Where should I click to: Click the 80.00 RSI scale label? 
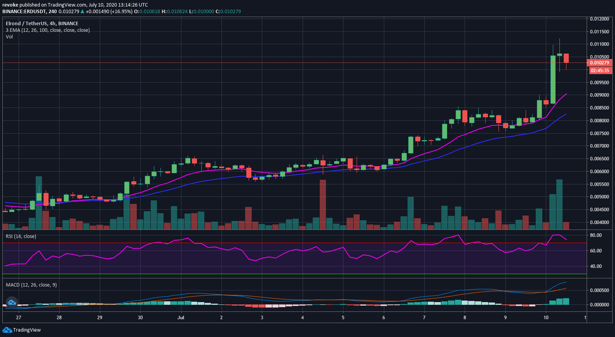(x=596, y=235)
